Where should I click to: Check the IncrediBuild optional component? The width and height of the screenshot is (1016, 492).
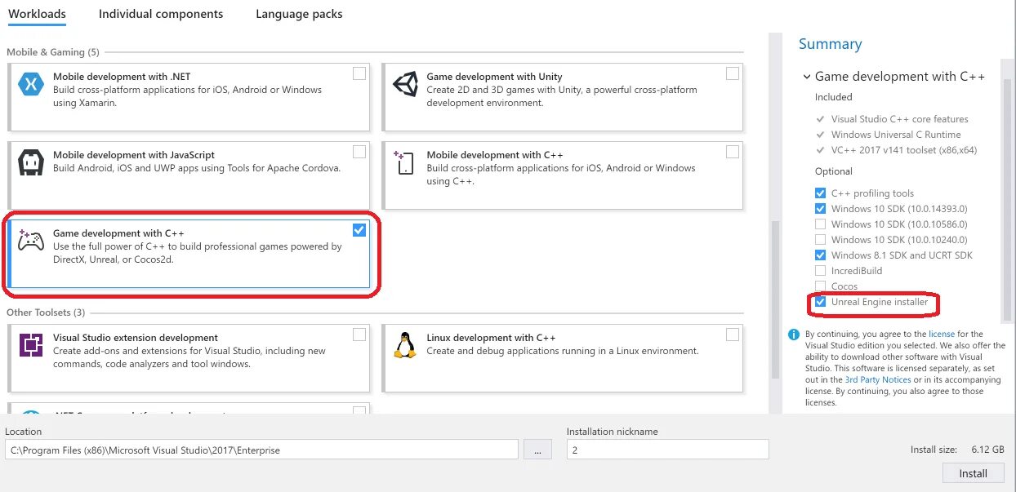pos(820,271)
